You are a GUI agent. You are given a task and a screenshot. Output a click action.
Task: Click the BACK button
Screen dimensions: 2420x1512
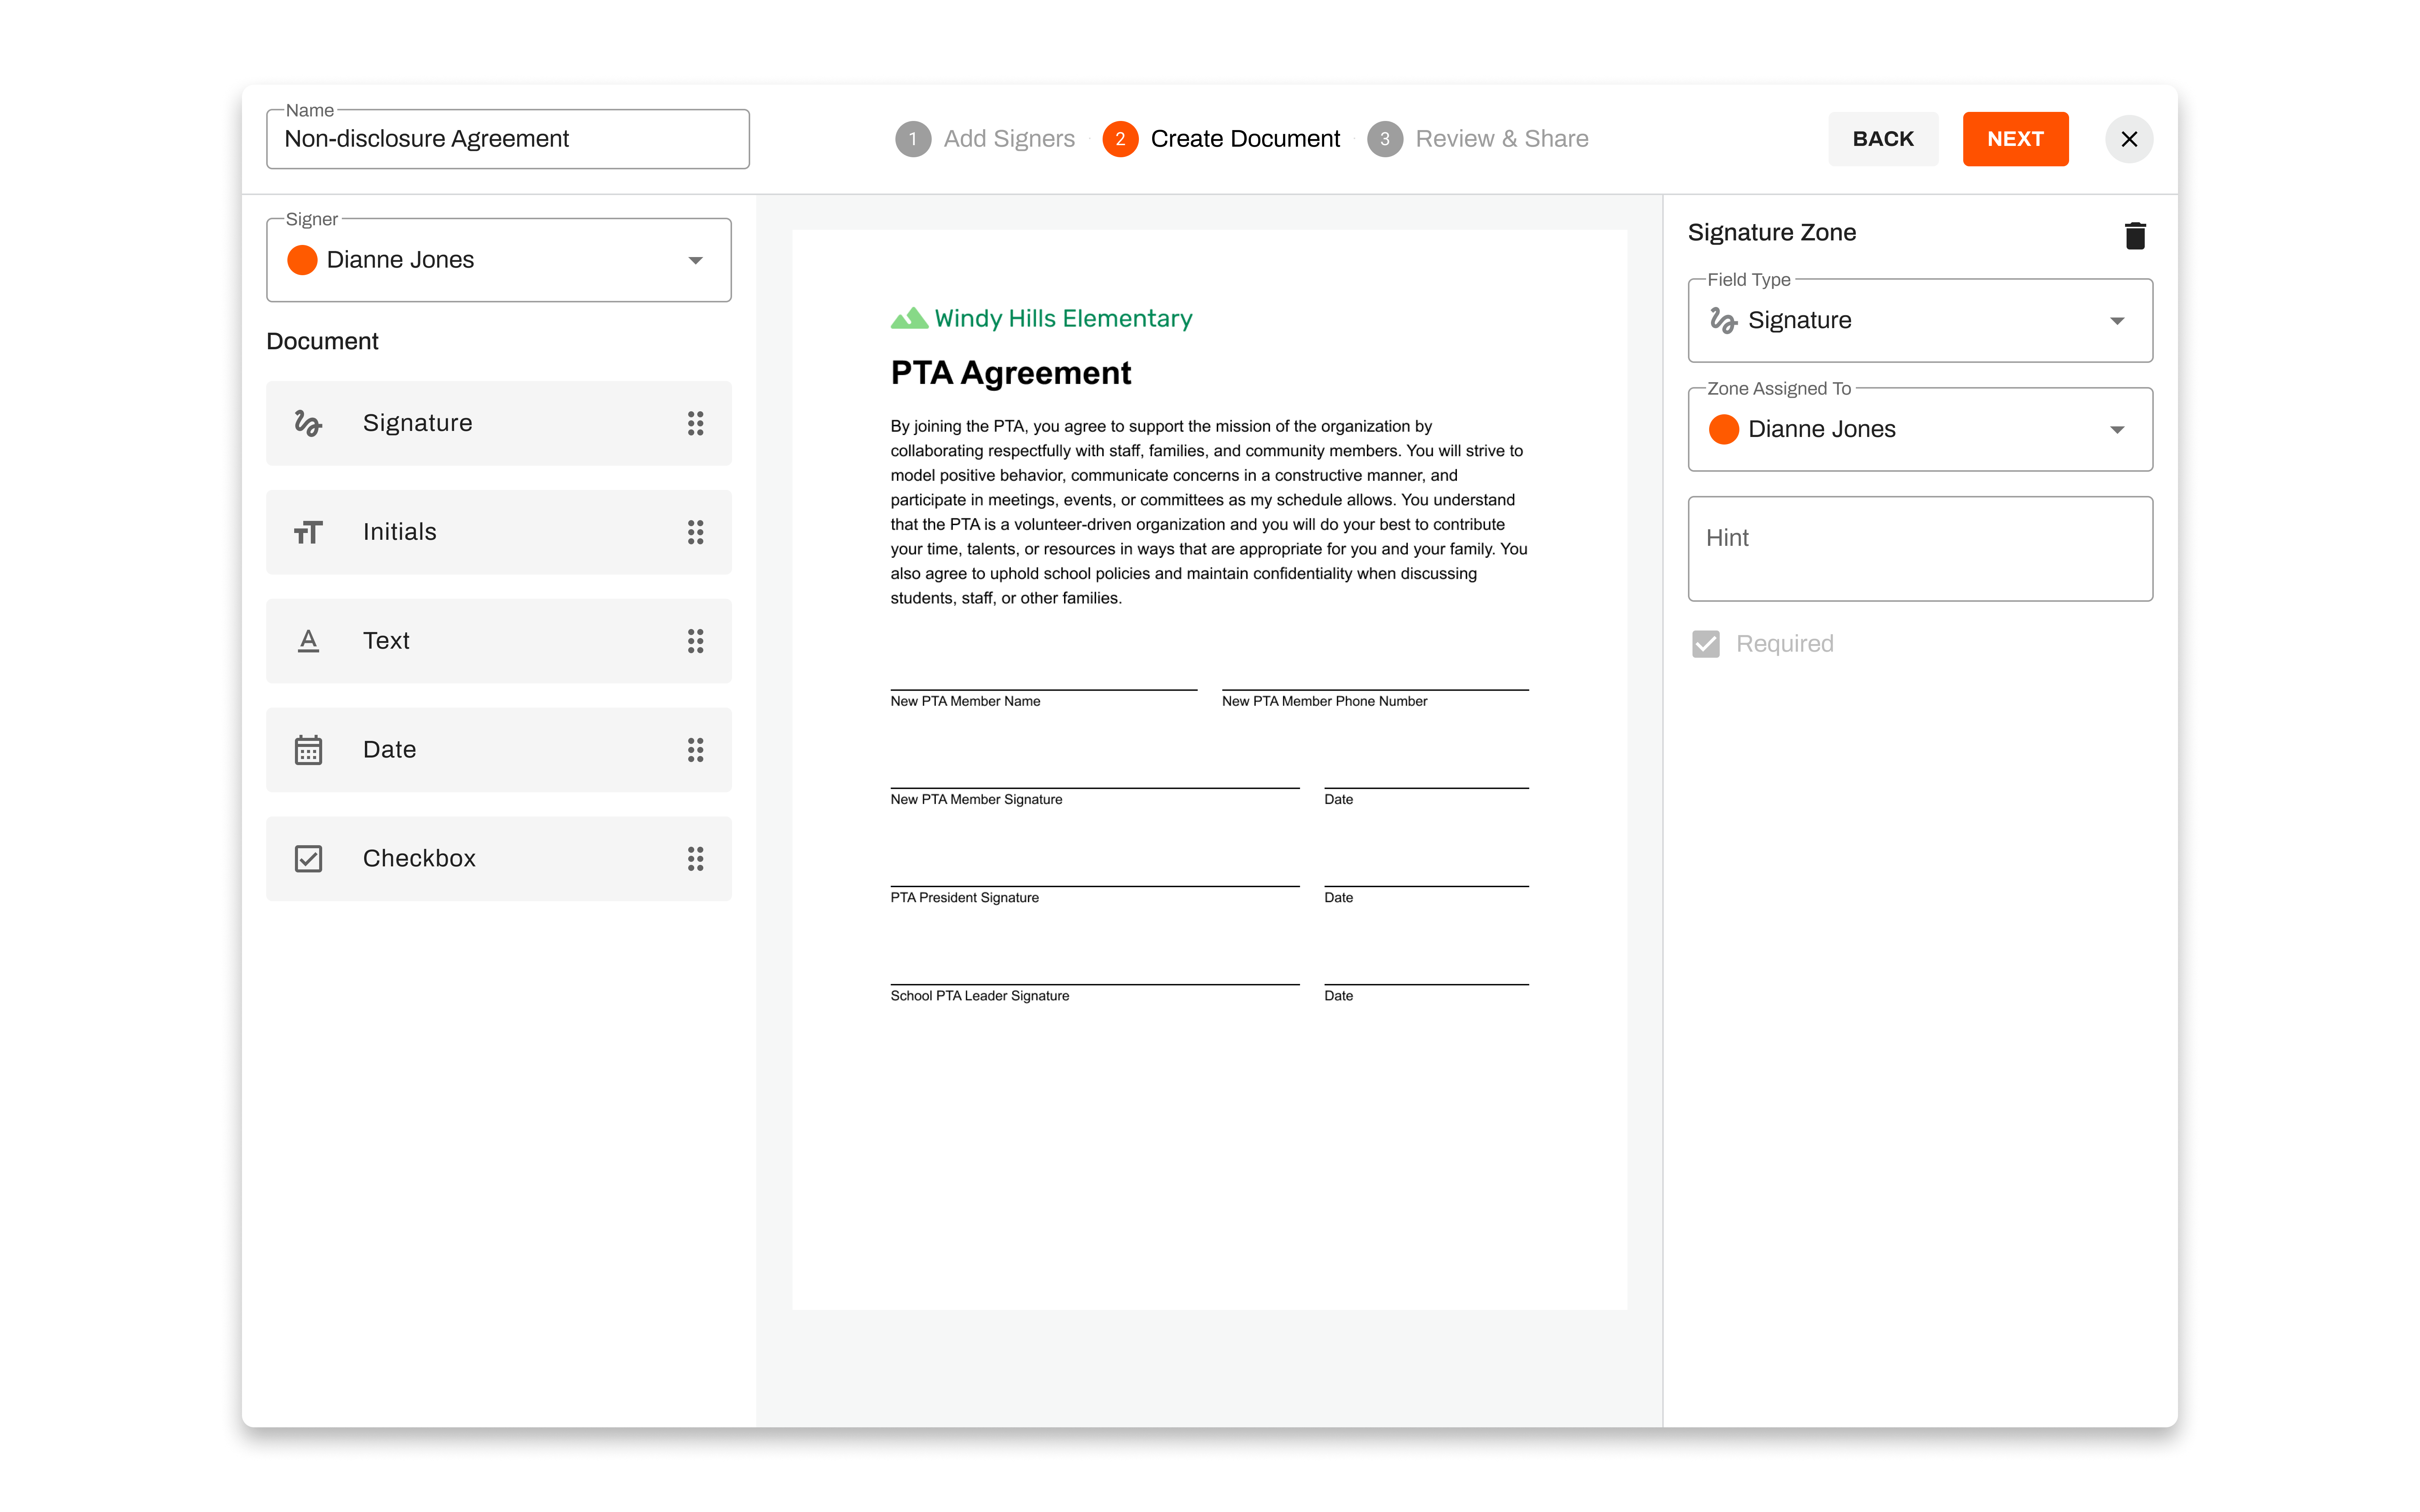pyautogui.click(x=1883, y=138)
